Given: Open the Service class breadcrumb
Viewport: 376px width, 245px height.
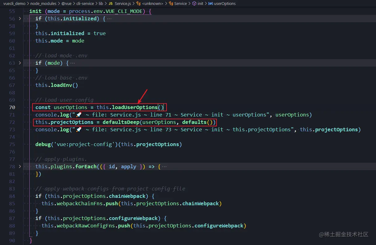Looking at the screenshot, I should [180, 4].
